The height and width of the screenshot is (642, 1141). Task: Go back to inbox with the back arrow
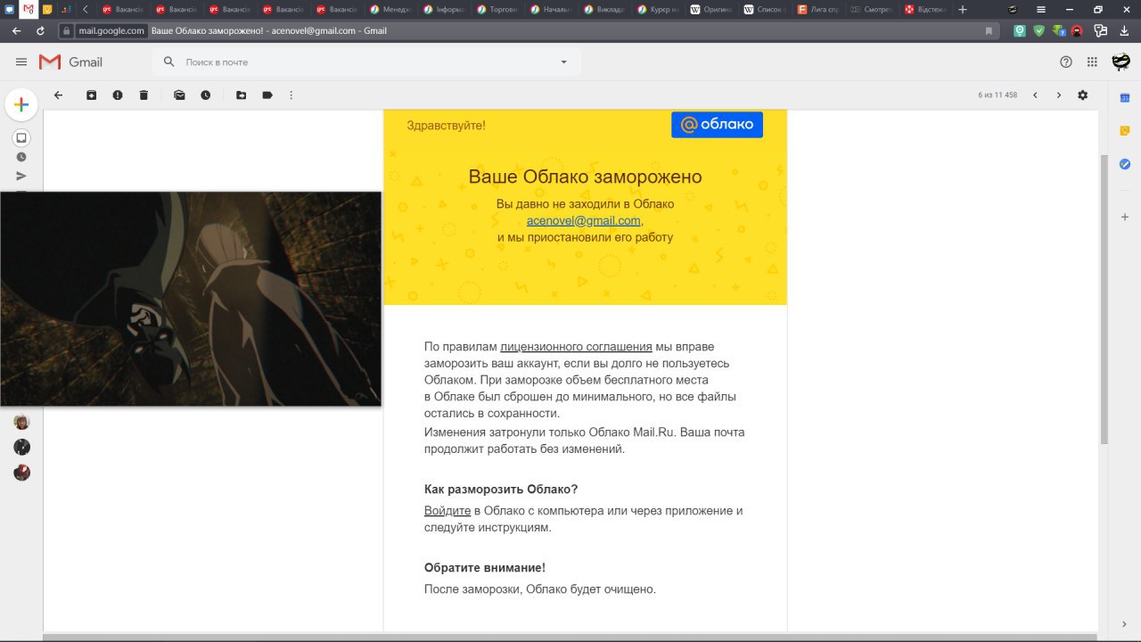[x=59, y=95]
